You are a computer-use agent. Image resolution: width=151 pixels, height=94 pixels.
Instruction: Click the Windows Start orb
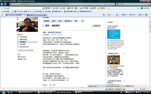tap(4, 92)
